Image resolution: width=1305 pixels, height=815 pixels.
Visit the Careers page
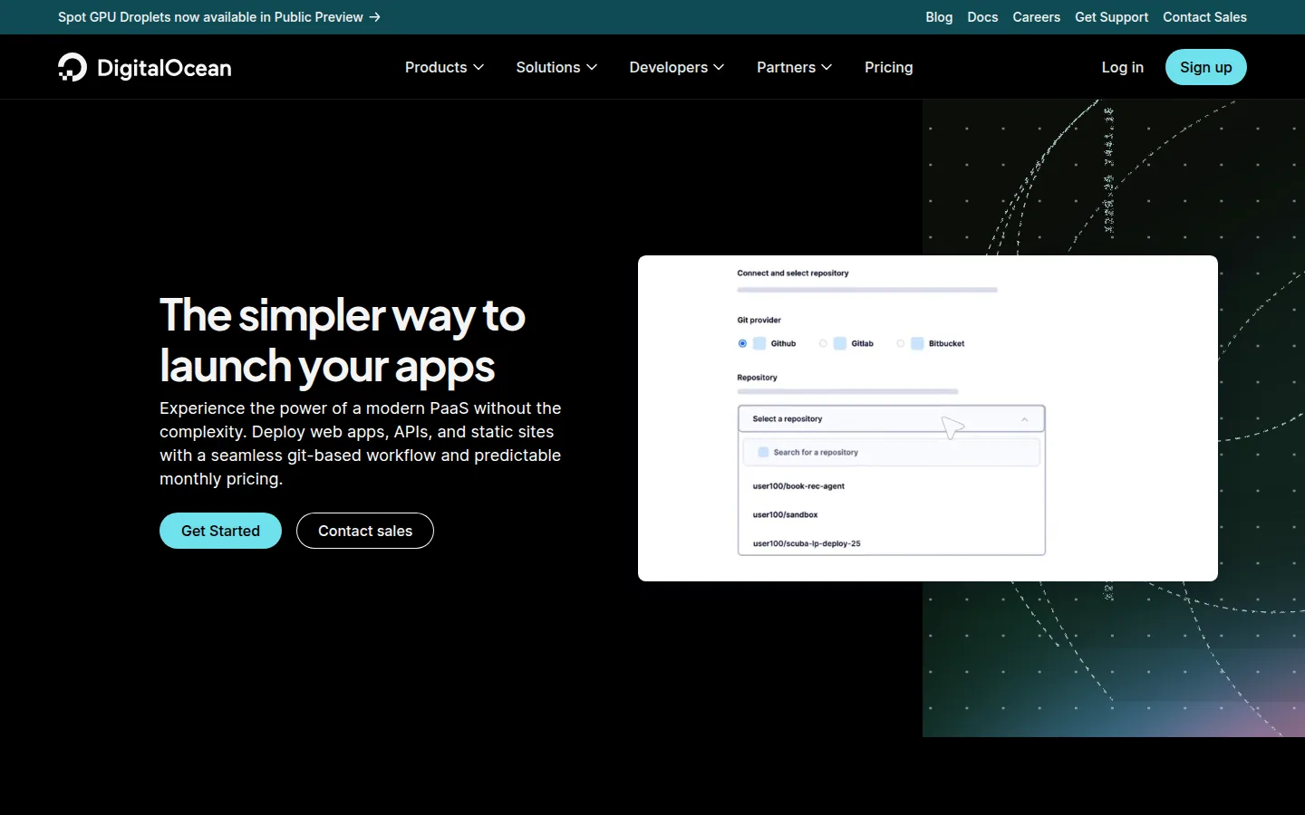(1037, 17)
